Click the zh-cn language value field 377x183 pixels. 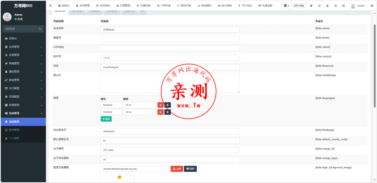coord(140,105)
